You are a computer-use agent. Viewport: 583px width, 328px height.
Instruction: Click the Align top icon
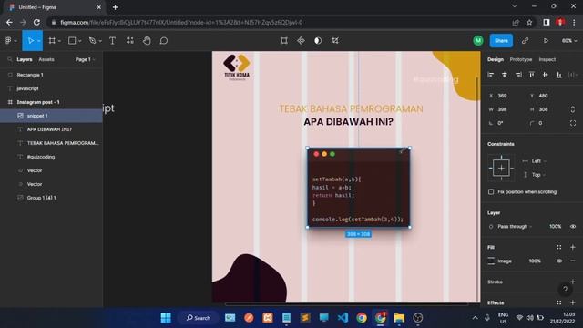(x=532, y=75)
